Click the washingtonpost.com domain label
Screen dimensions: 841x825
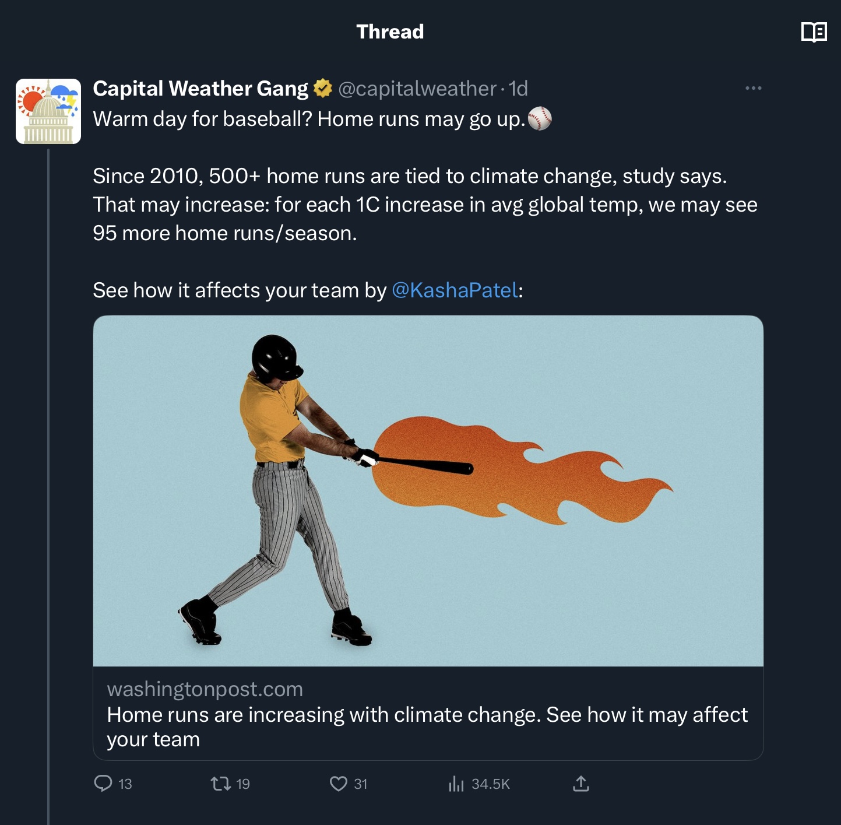[205, 689]
